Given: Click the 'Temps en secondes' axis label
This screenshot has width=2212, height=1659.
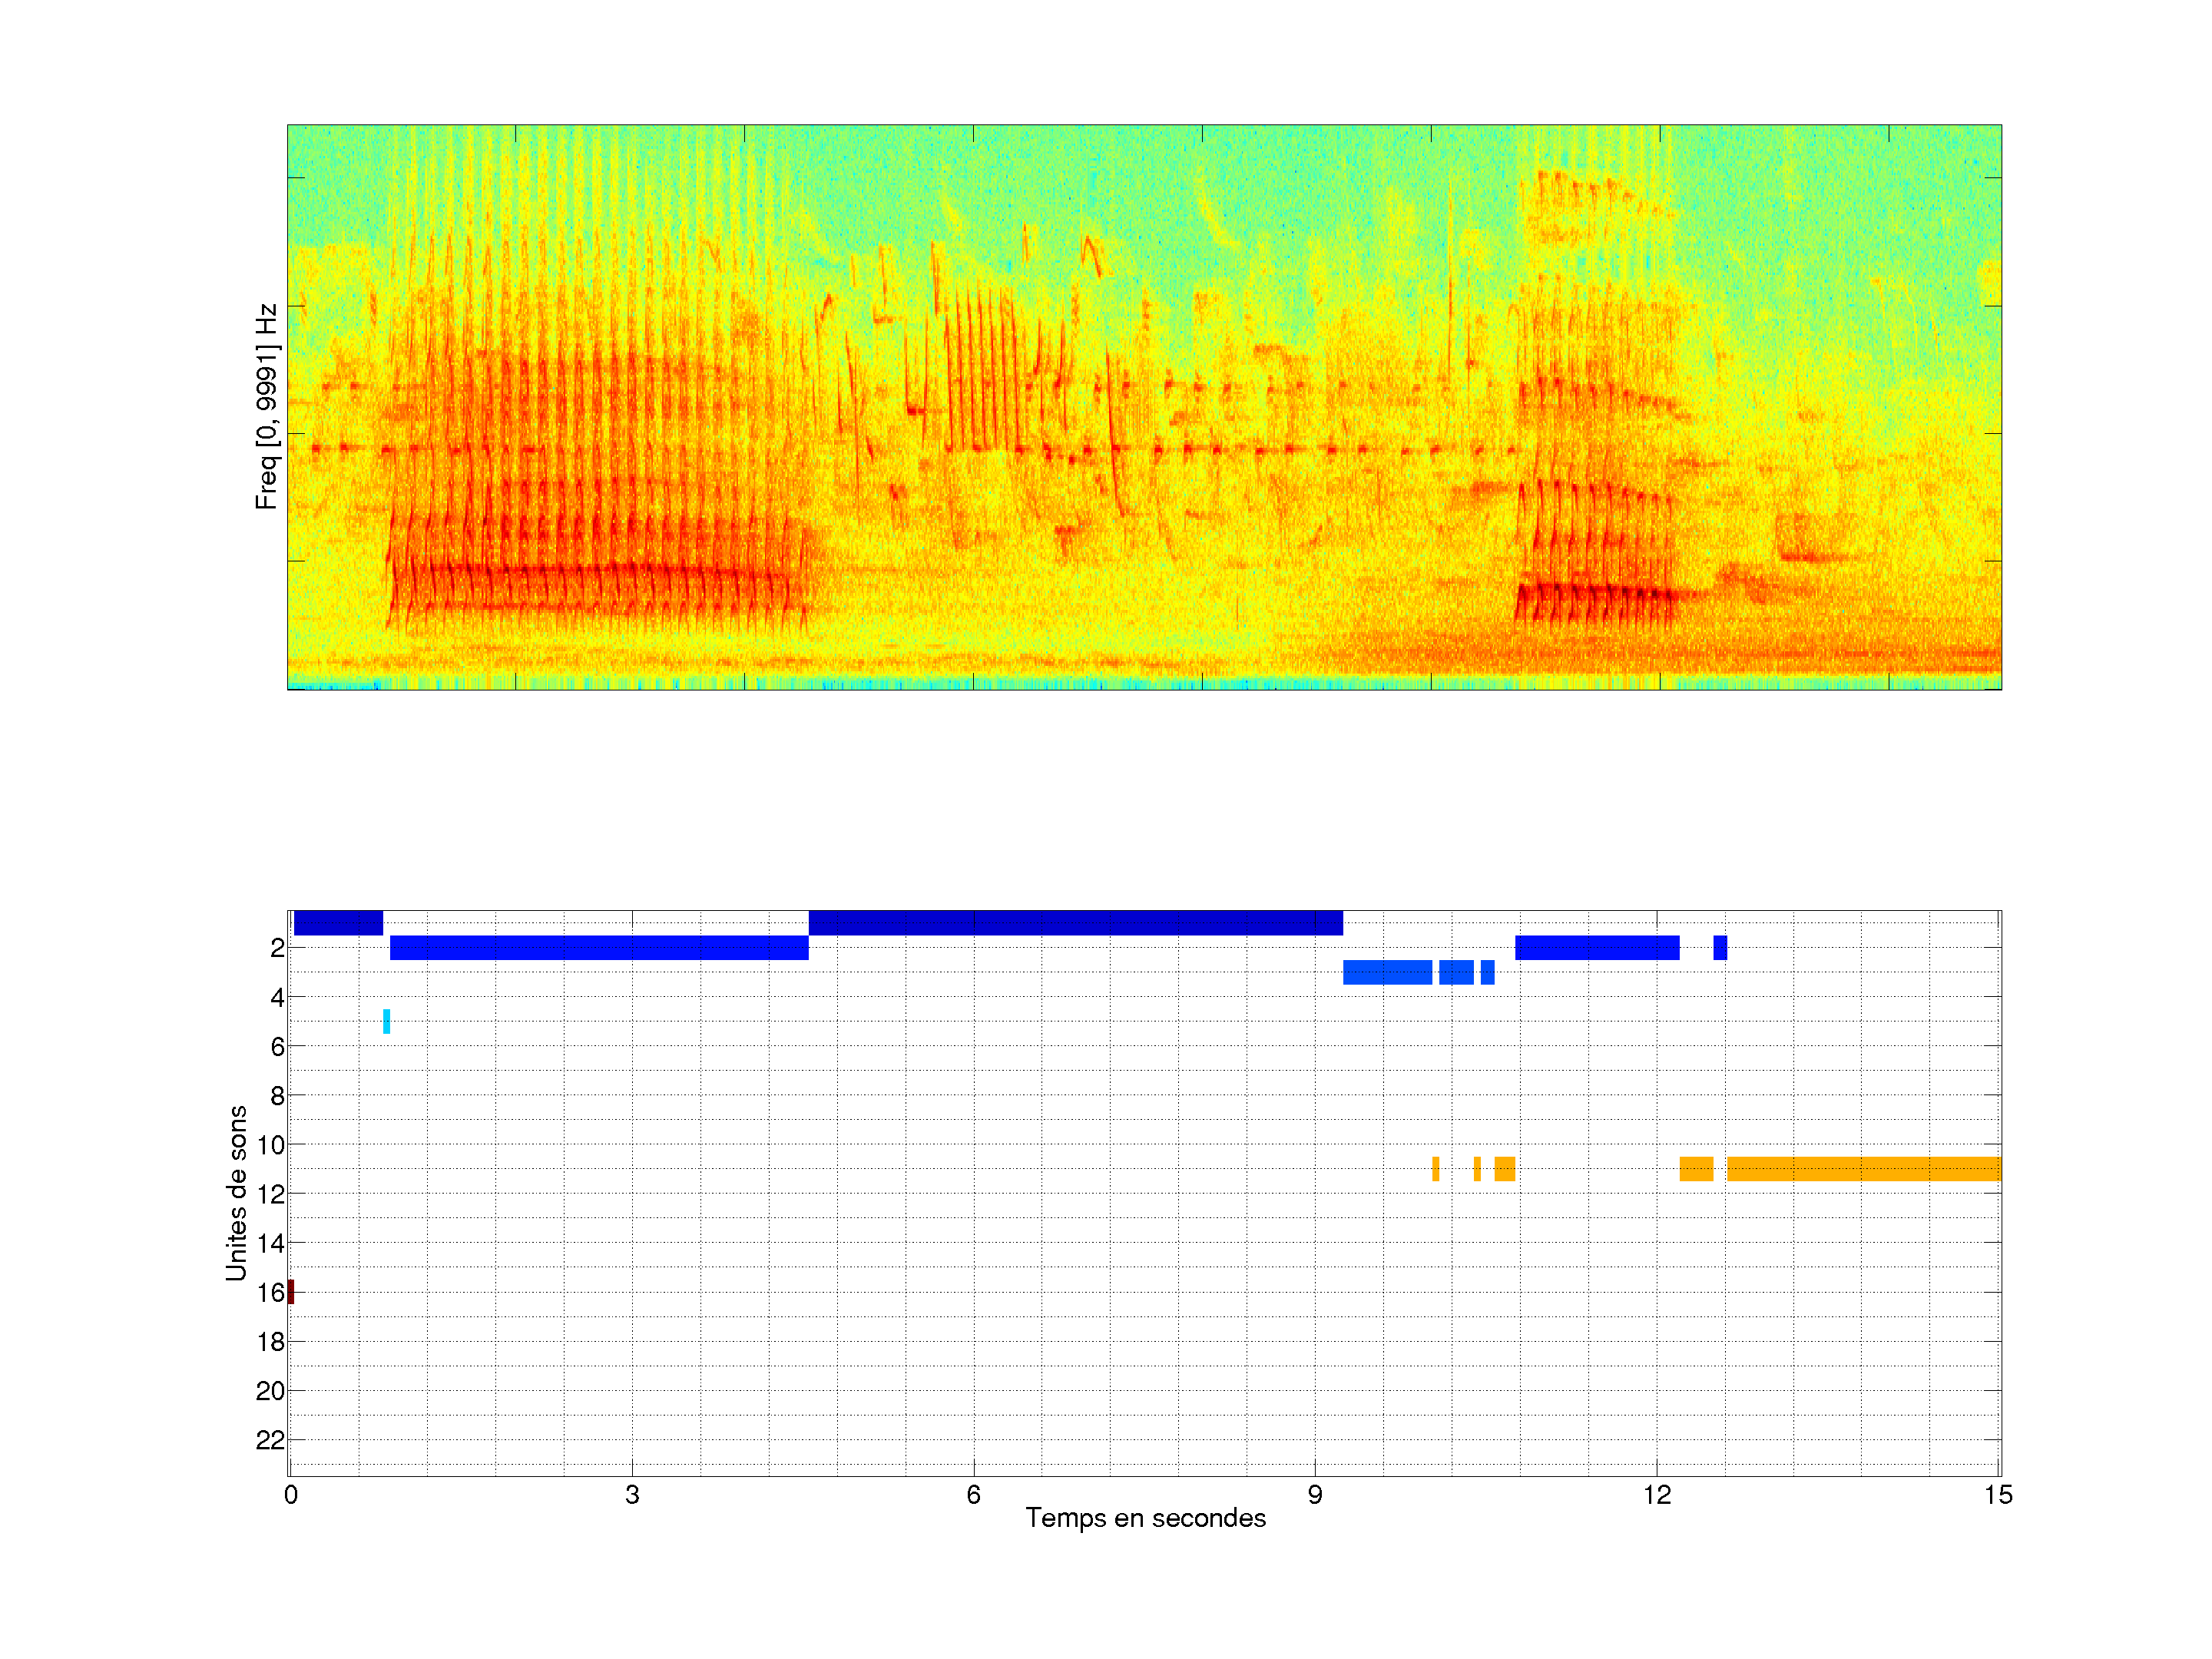Looking at the screenshot, I should [1145, 1518].
